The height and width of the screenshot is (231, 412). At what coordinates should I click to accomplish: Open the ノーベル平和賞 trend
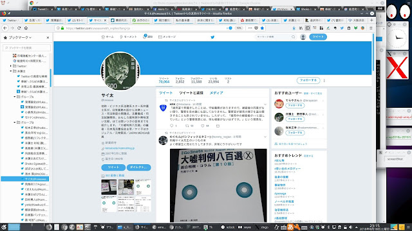click(284, 201)
